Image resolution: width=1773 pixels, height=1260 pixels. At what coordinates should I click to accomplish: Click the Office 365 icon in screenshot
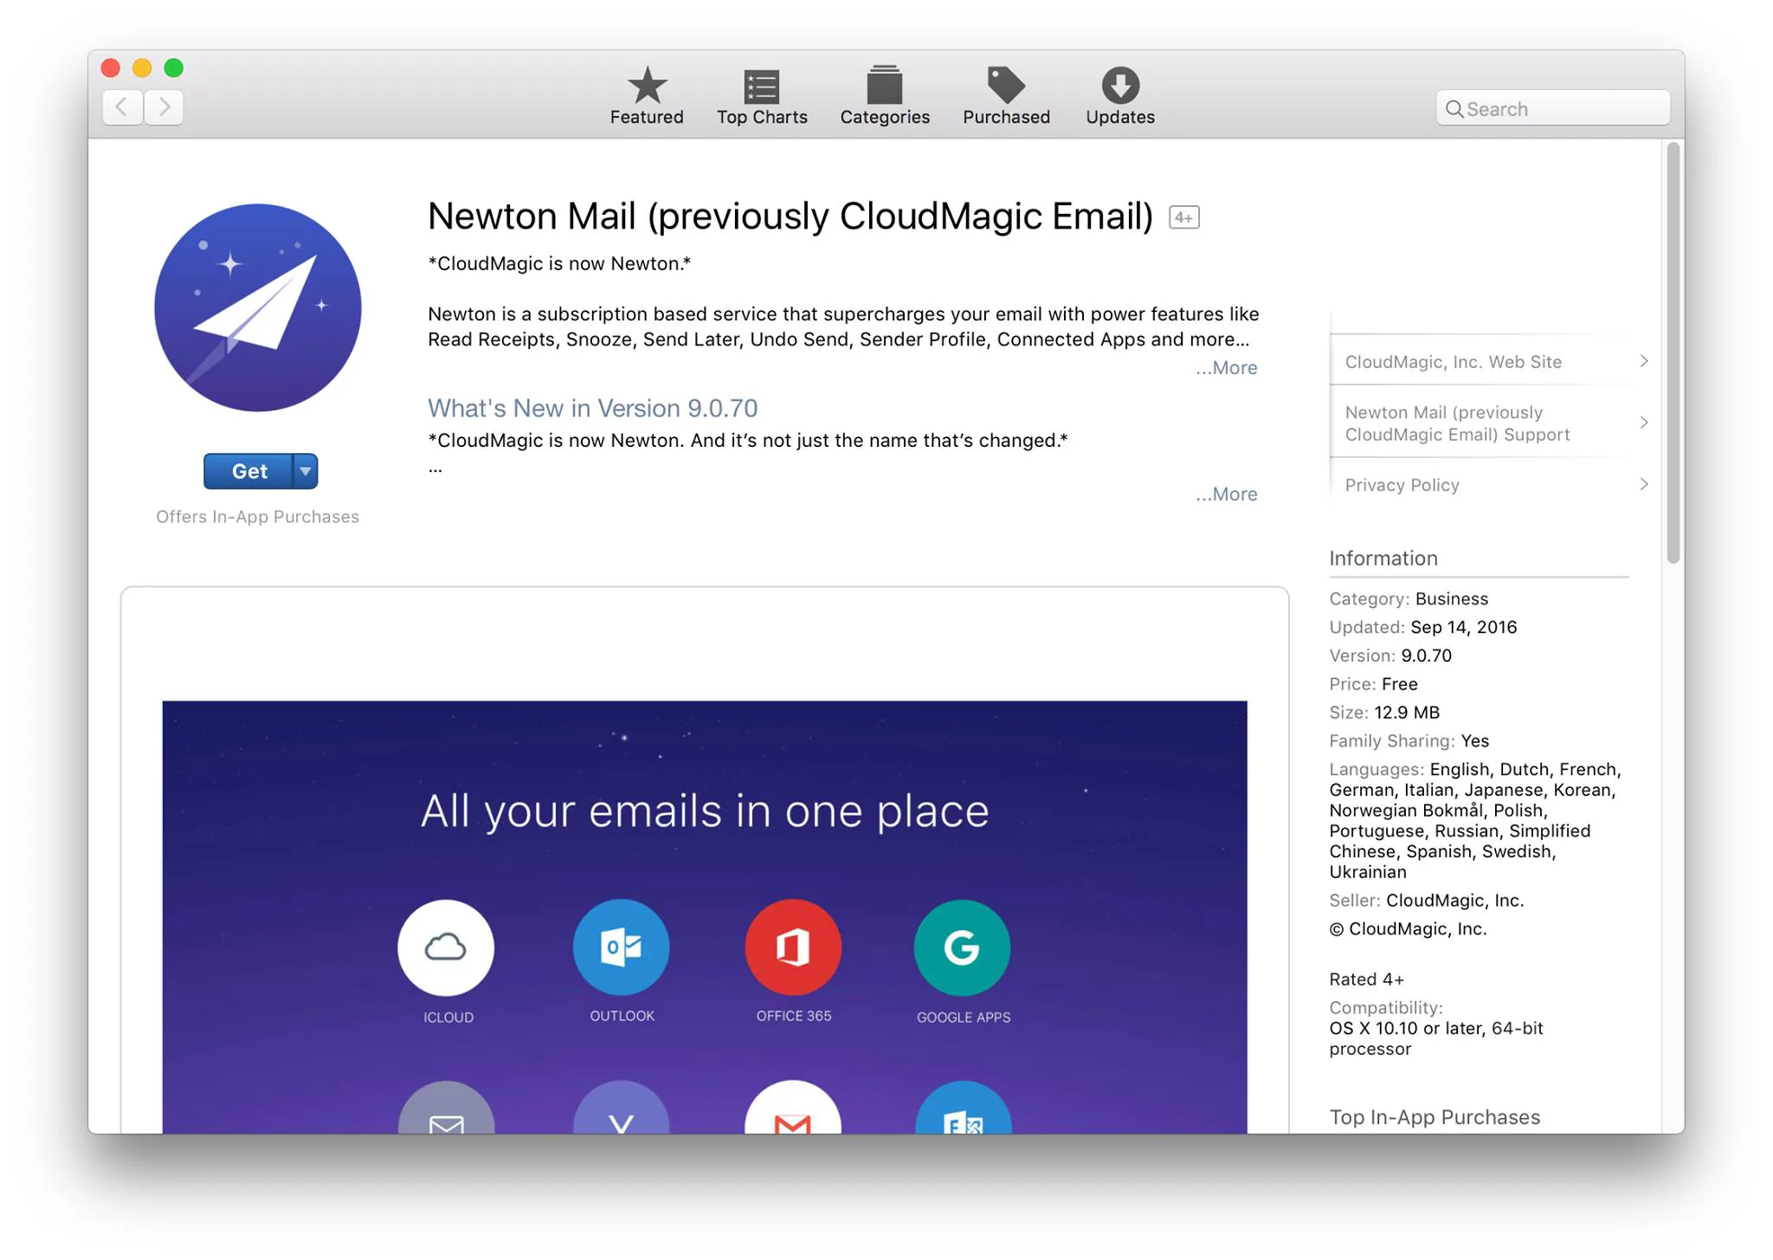click(x=793, y=947)
